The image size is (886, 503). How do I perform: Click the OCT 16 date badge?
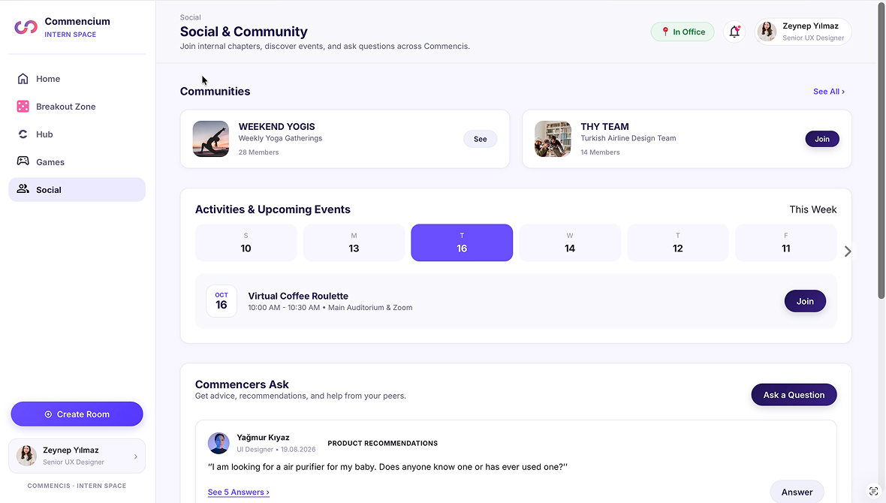(221, 301)
